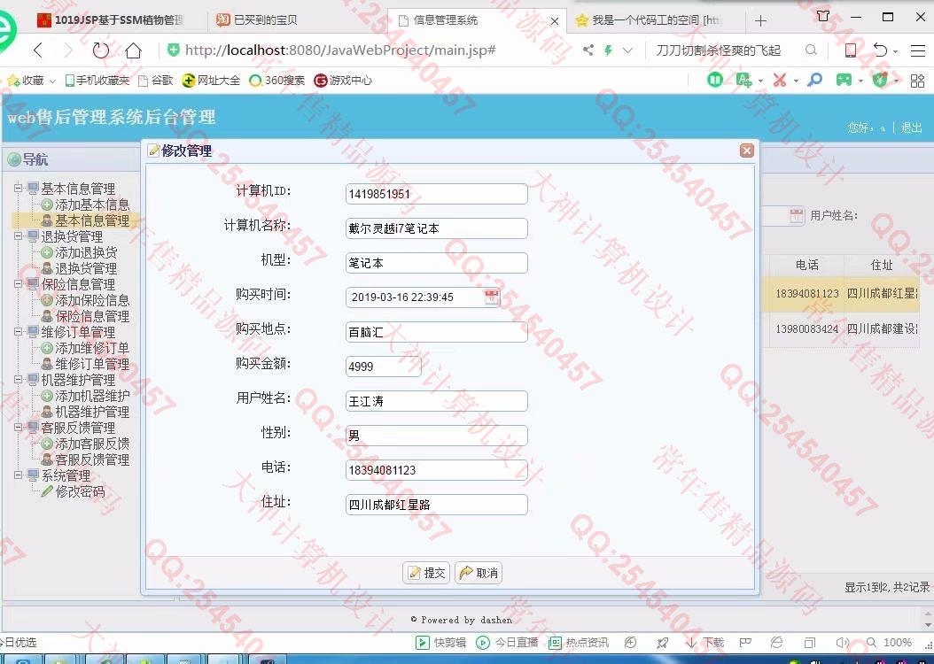Collapse the 系统管理 tree node

[19, 475]
